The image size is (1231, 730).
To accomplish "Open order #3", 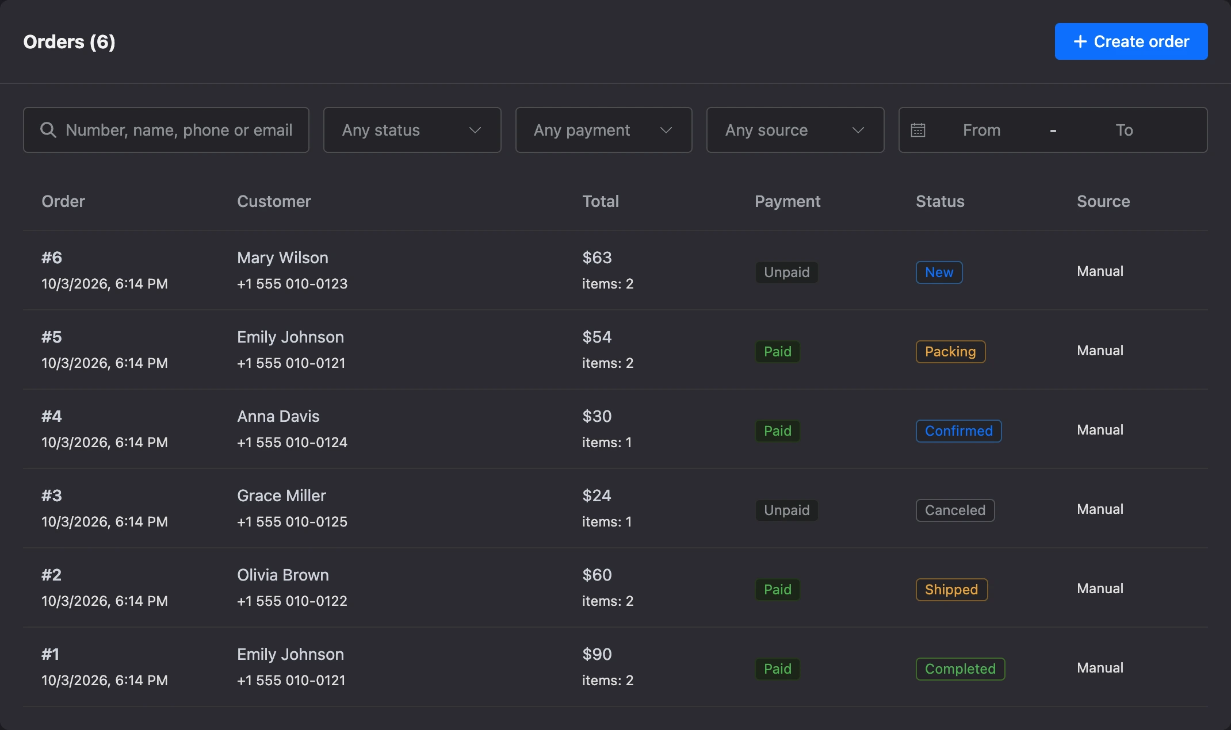I will 52,495.
